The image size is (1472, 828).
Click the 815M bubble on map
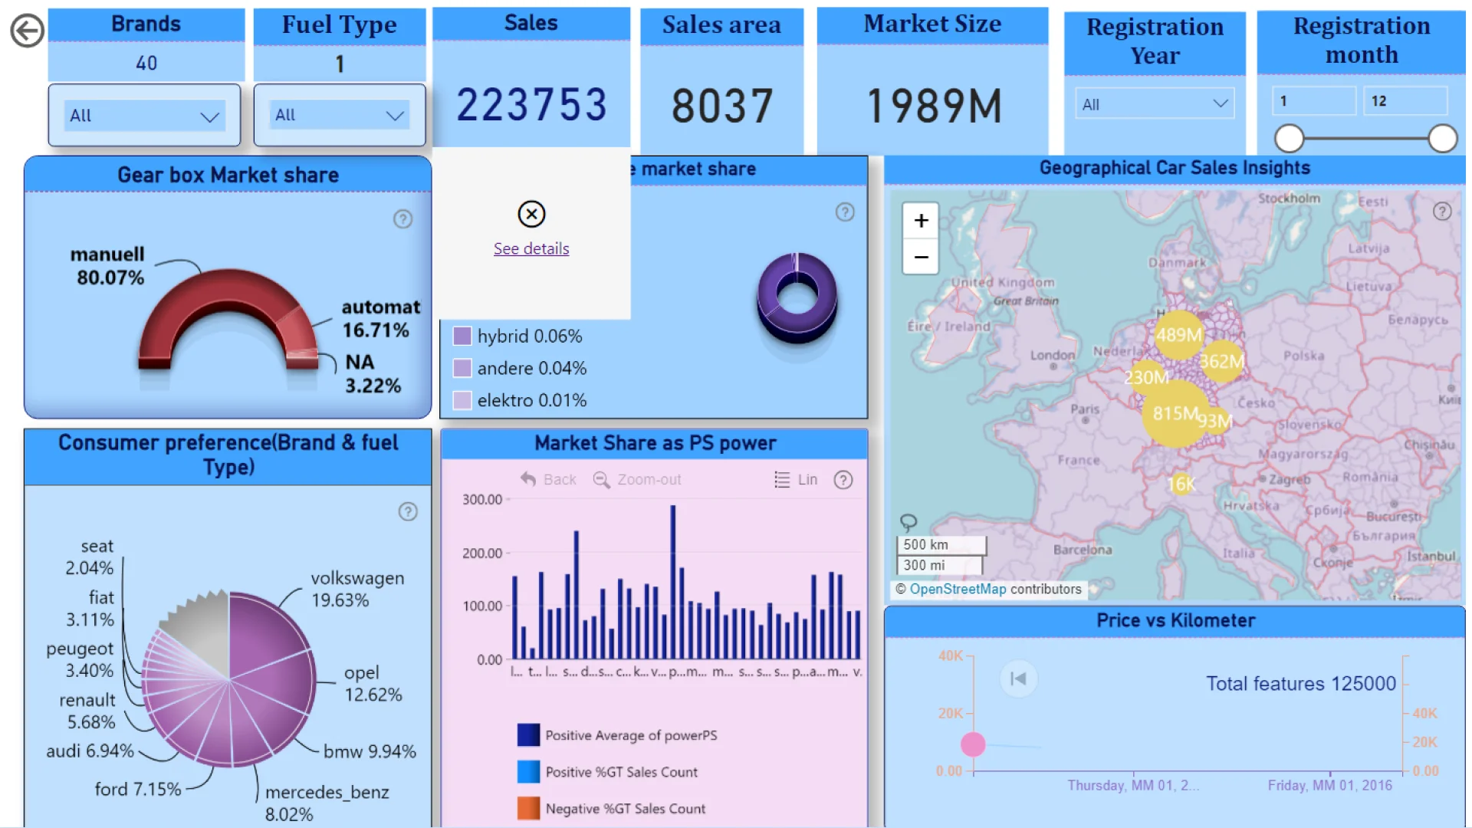[1175, 414]
